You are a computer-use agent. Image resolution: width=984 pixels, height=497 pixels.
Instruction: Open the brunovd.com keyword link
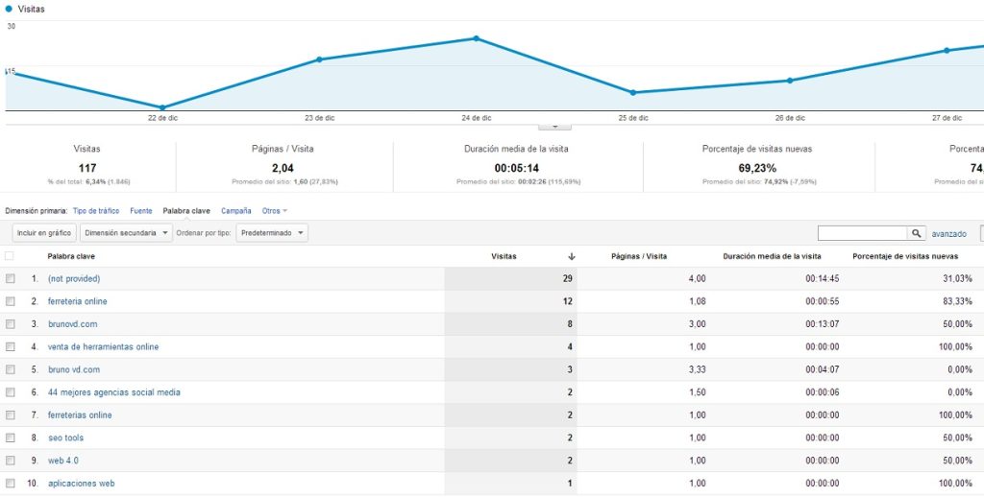[x=72, y=324]
